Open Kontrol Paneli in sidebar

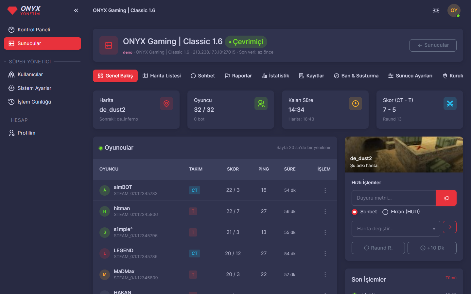tap(43, 30)
